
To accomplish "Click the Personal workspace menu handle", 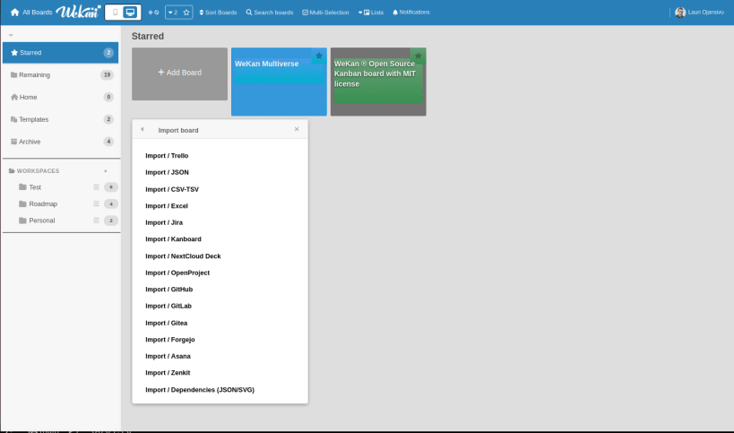I will (96, 221).
